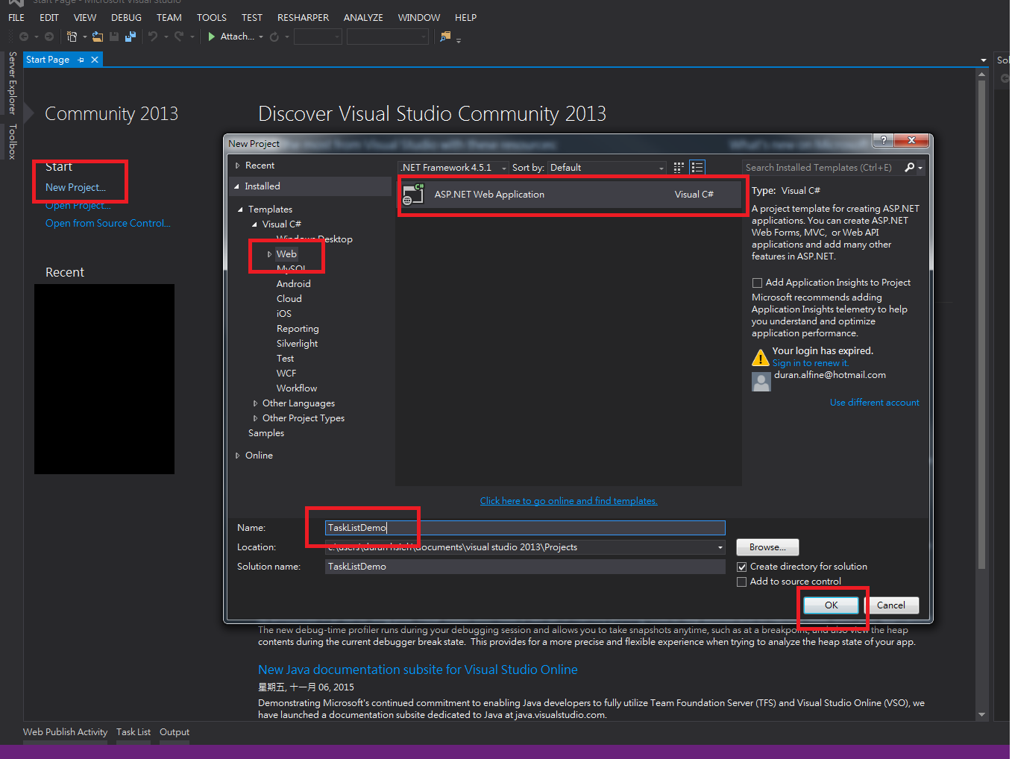1012x759 pixels.
Task: Click the Search Installed Templates box
Action: tap(823, 168)
